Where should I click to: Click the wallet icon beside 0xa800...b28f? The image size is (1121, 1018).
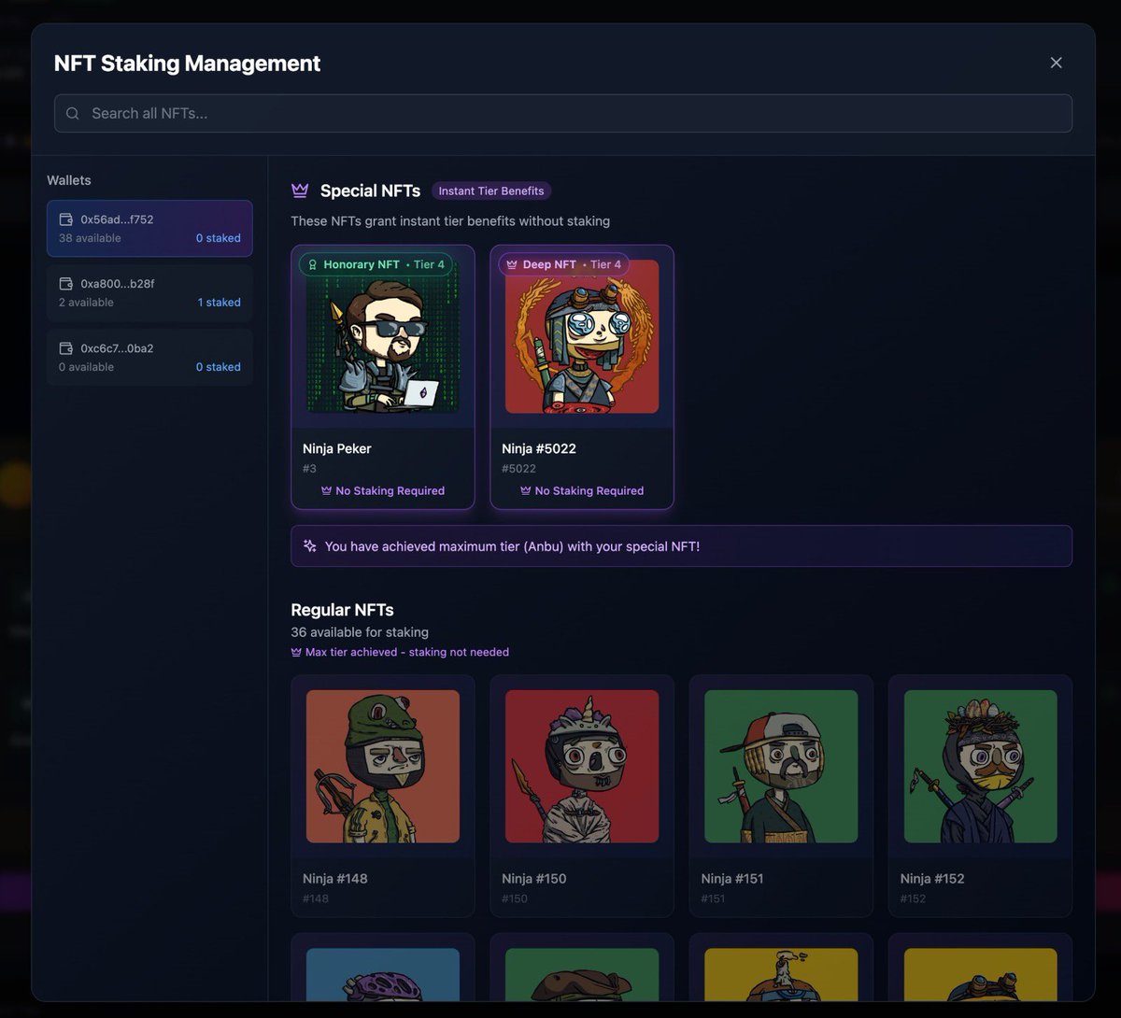coord(65,283)
